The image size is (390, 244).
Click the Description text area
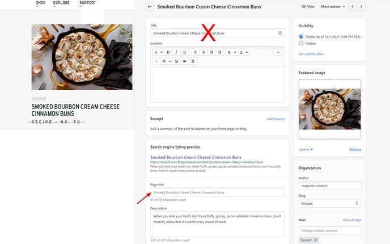tap(217, 224)
